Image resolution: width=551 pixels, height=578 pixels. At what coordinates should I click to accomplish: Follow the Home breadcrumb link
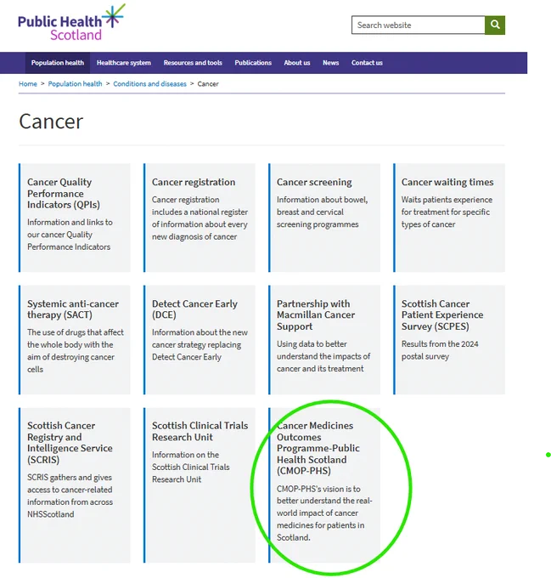[28, 84]
